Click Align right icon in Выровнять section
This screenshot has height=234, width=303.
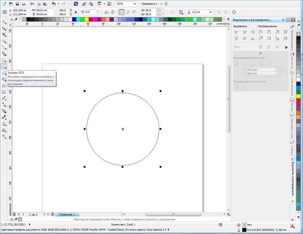[253, 32]
